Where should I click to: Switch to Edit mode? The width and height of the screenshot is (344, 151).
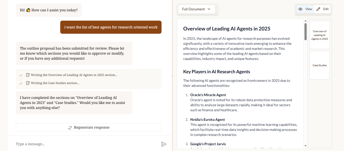click(323, 9)
